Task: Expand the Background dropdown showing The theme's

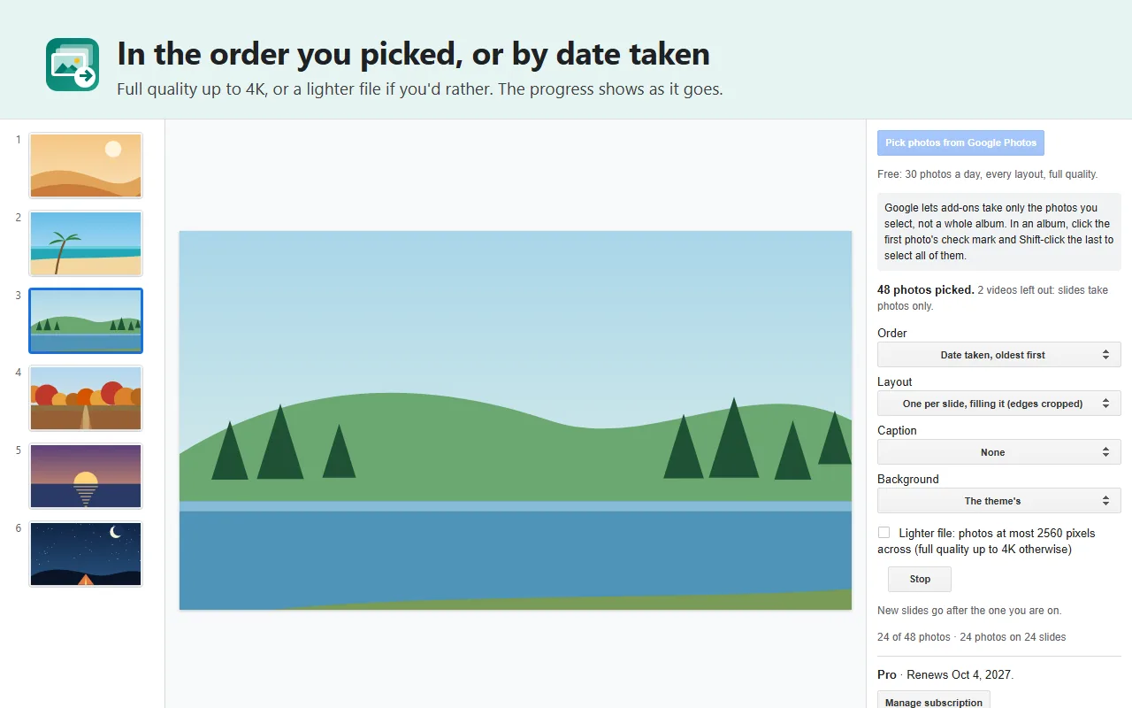Action: pos(998,501)
